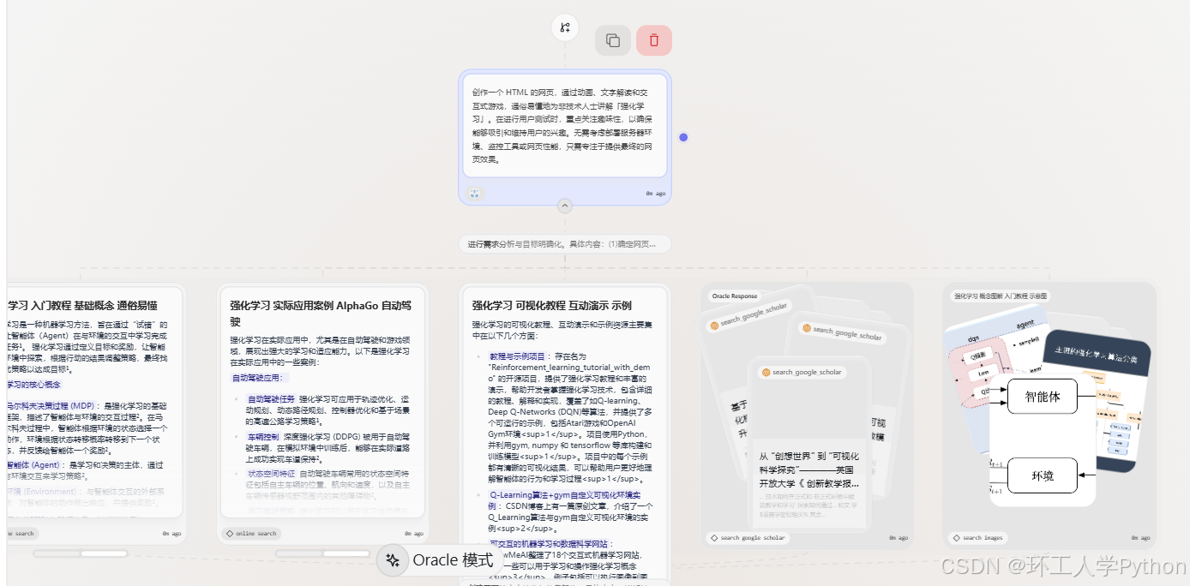Click the Q-Learning算法+gym自定义可视化环境实例 term

click(564, 500)
